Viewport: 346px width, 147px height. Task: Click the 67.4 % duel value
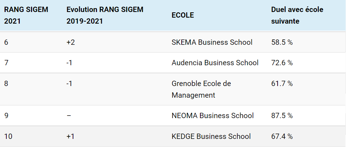282,136
